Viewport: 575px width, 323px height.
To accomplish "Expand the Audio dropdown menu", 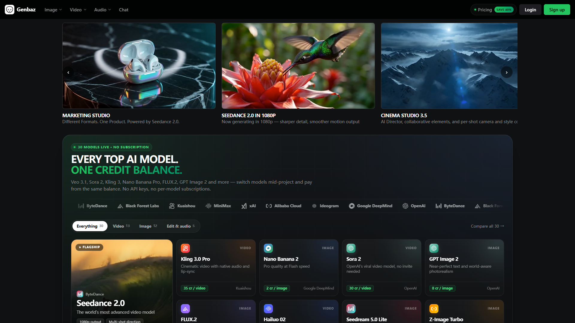I will pos(102,10).
